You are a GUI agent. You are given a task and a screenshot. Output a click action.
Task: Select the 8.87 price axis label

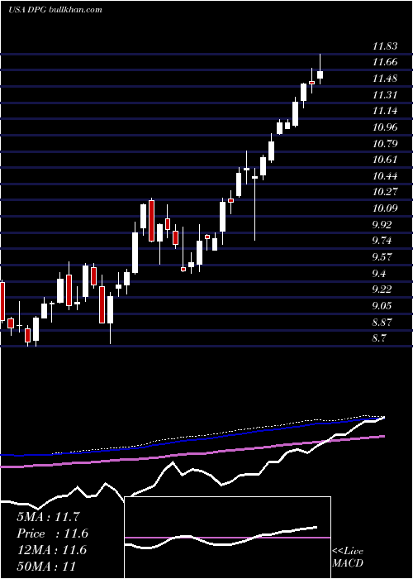coord(383,322)
